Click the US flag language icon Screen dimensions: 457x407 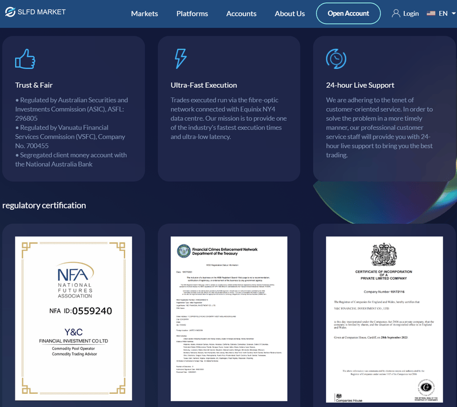pyautogui.click(x=431, y=13)
